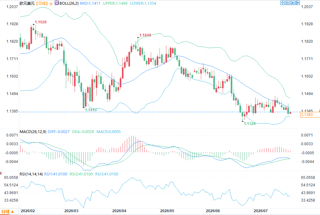
Task: Click the 2026/04 date marker on time axis
Action: click(119, 211)
